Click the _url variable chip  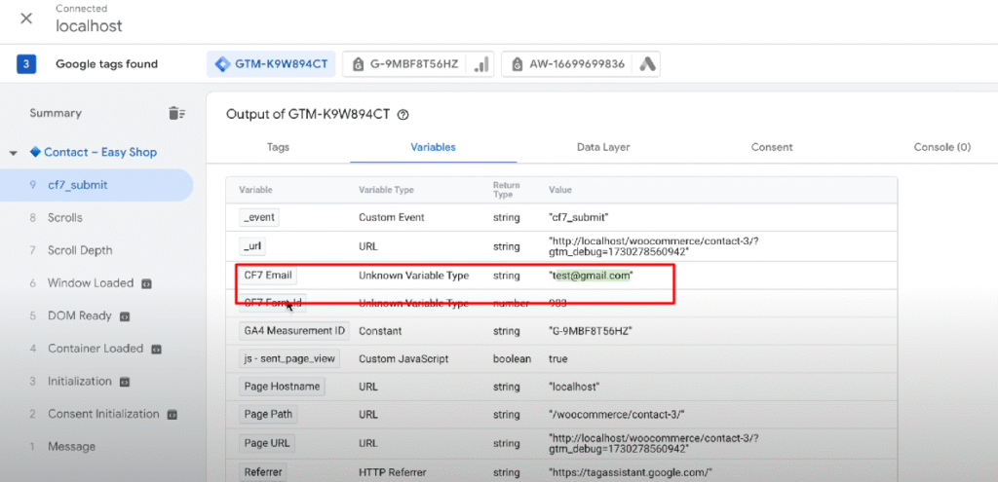(x=253, y=246)
